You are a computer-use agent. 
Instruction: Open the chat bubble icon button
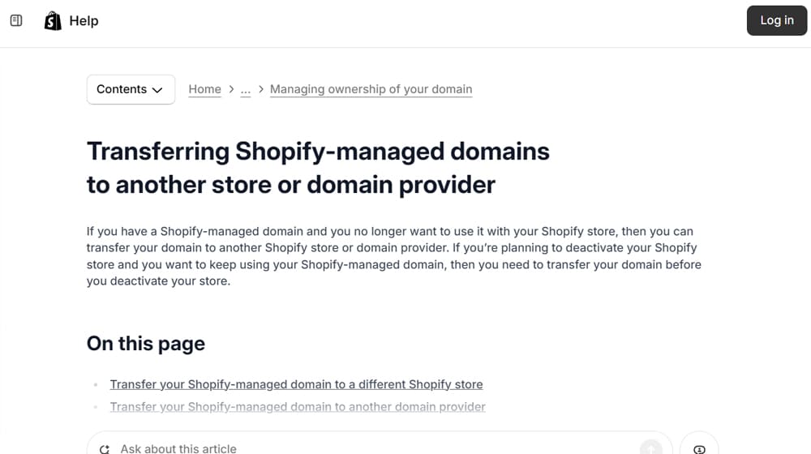(x=699, y=448)
